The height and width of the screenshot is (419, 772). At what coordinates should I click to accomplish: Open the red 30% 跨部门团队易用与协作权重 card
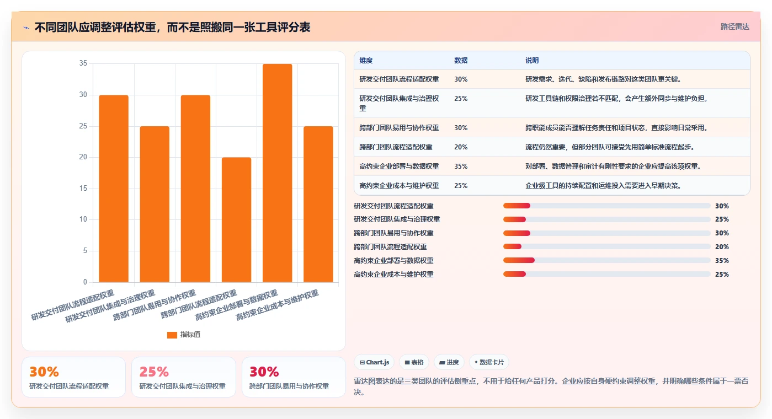294,377
